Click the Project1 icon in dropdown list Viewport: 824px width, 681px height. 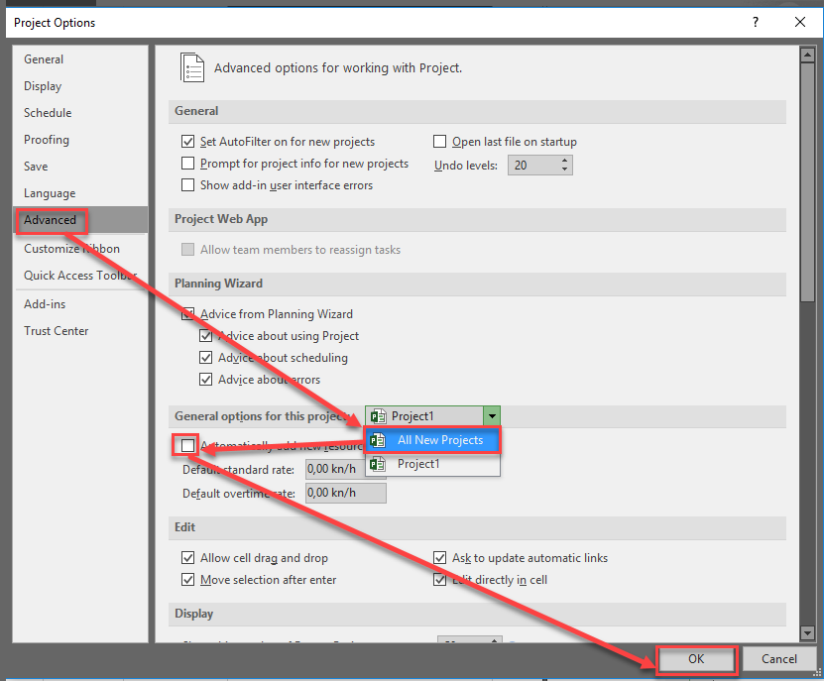coord(378,463)
